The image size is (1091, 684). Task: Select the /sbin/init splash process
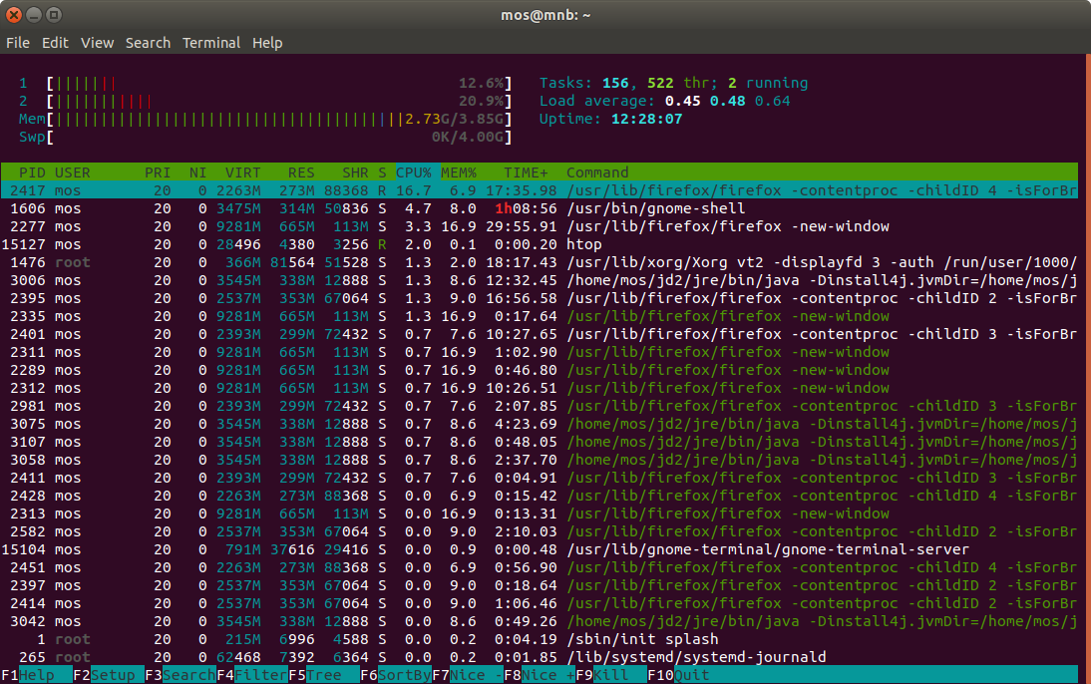point(540,639)
